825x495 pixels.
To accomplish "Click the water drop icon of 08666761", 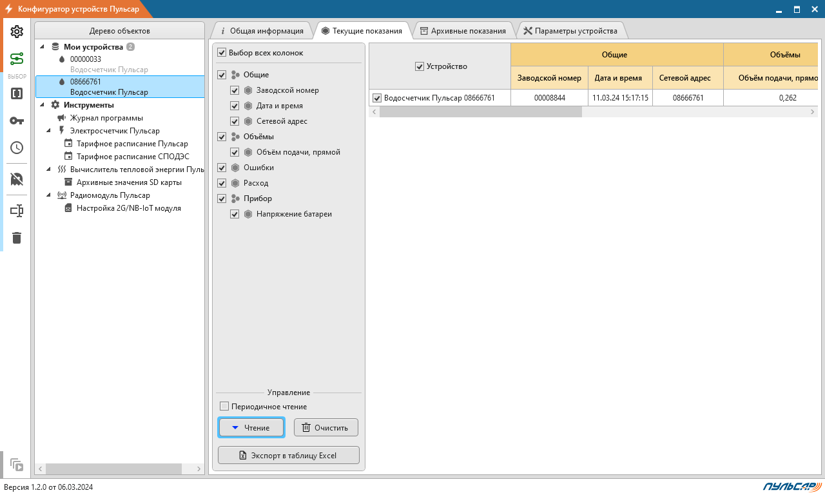I will tap(63, 82).
